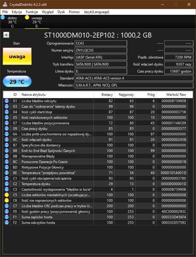The width and height of the screenshot is (196, 257).
Task: Click status icon for Nienaprawialne Błędy
Action: (7, 156)
